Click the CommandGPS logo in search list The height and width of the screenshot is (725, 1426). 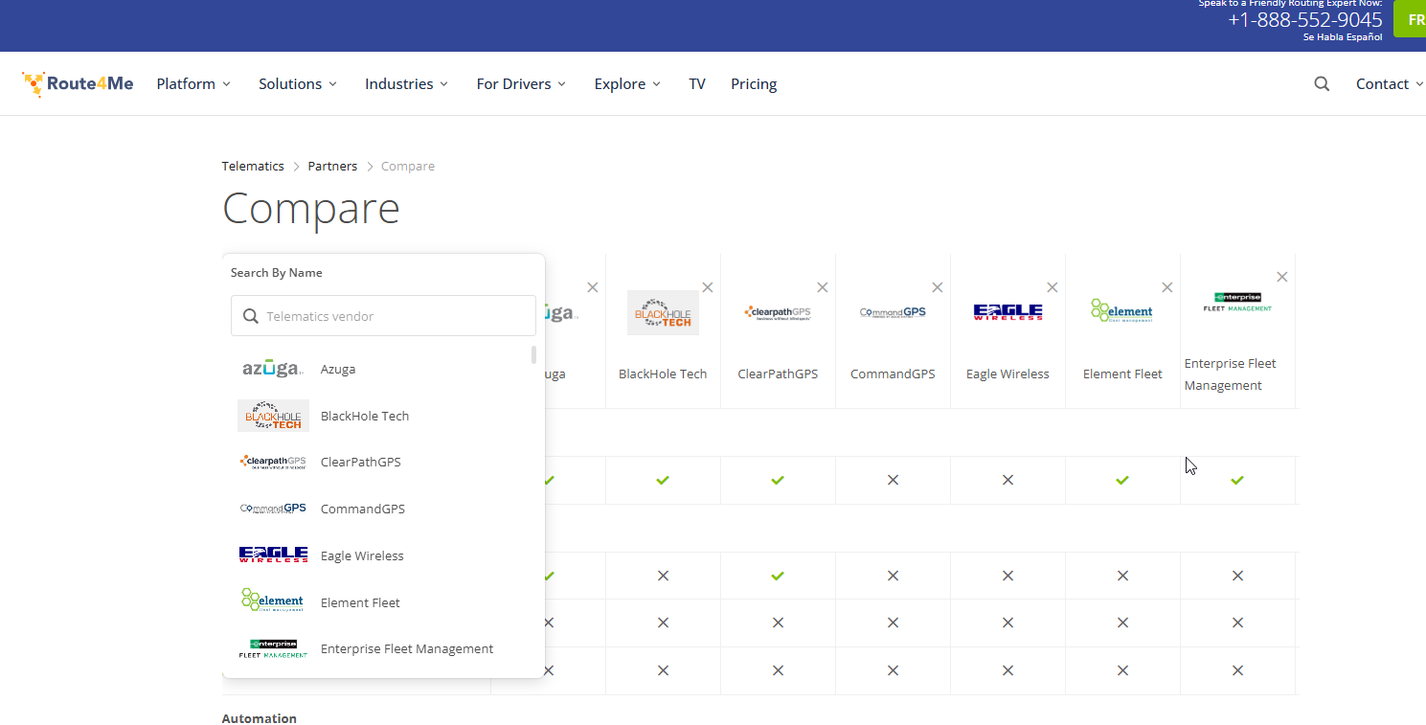[273, 509]
